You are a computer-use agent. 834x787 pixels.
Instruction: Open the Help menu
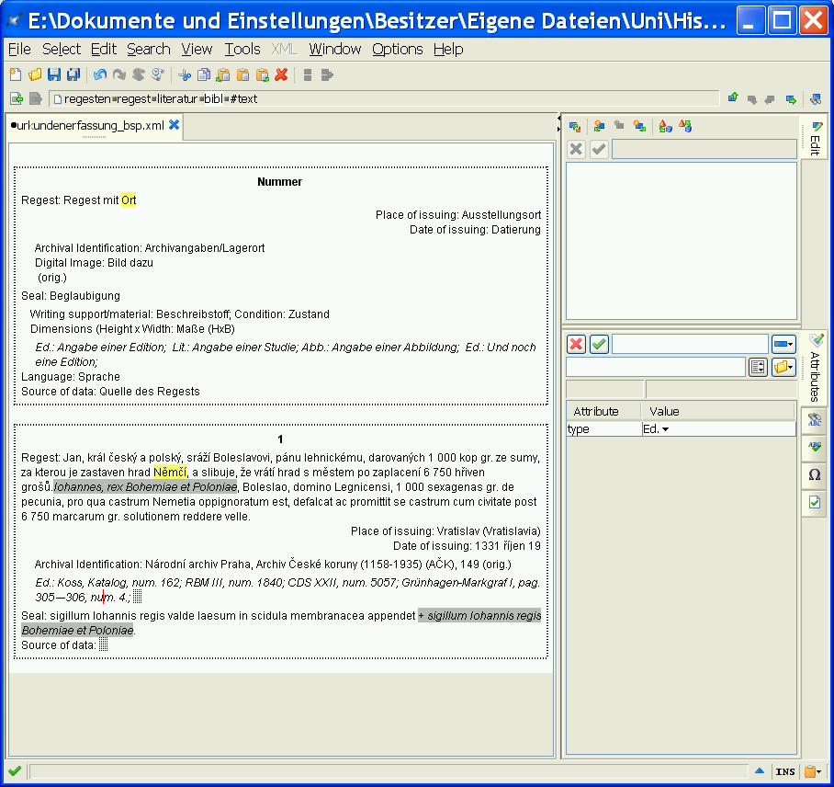[448, 50]
